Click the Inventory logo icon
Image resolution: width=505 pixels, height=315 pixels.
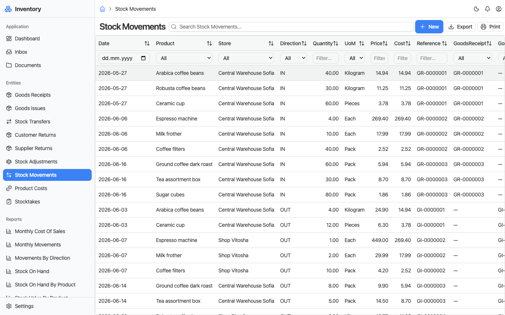pos(8,9)
